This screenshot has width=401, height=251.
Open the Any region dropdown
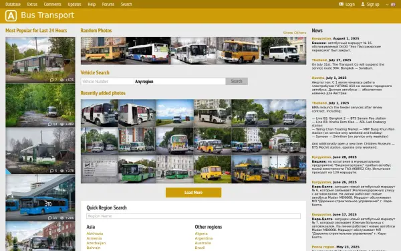point(180,82)
